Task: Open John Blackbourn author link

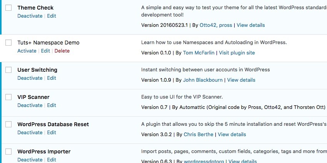Action: [203, 80]
